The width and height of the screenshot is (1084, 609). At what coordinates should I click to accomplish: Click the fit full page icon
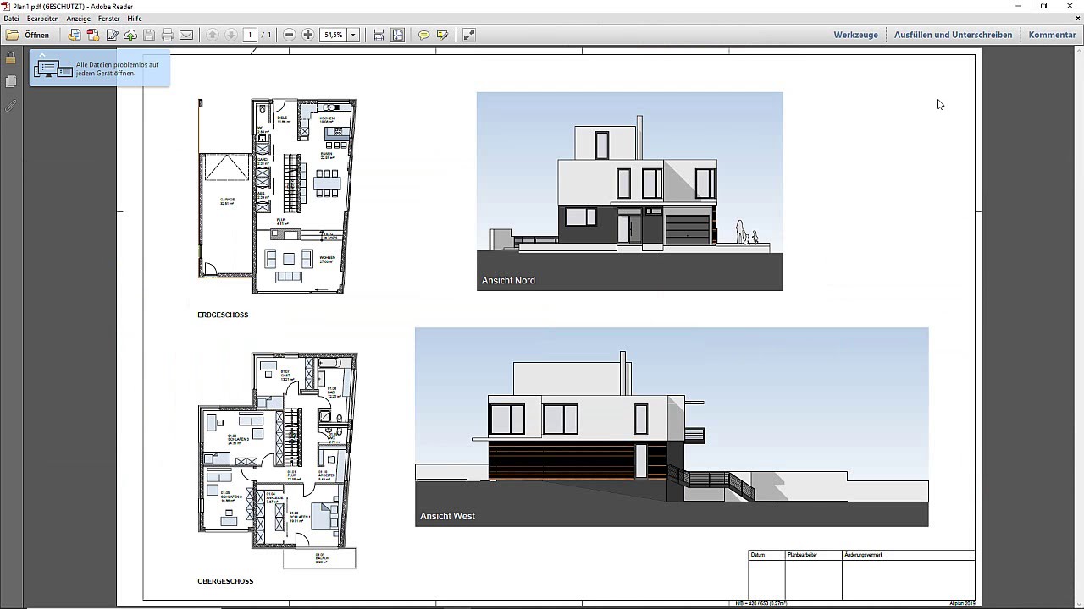pyautogui.click(x=397, y=35)
